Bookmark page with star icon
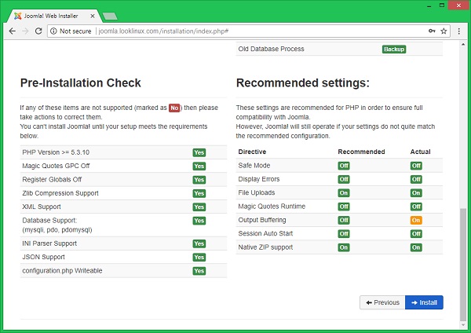Screen dimensions: 471x333 point(444,31)
